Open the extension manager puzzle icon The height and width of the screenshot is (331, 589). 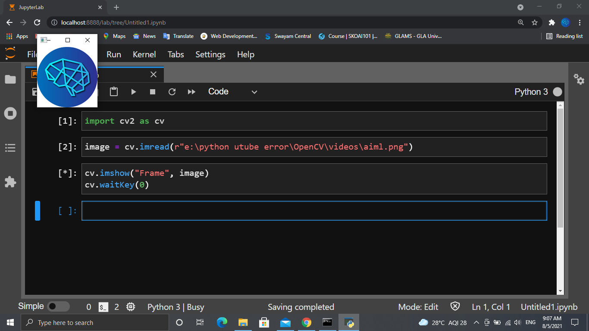pos(10,182)
